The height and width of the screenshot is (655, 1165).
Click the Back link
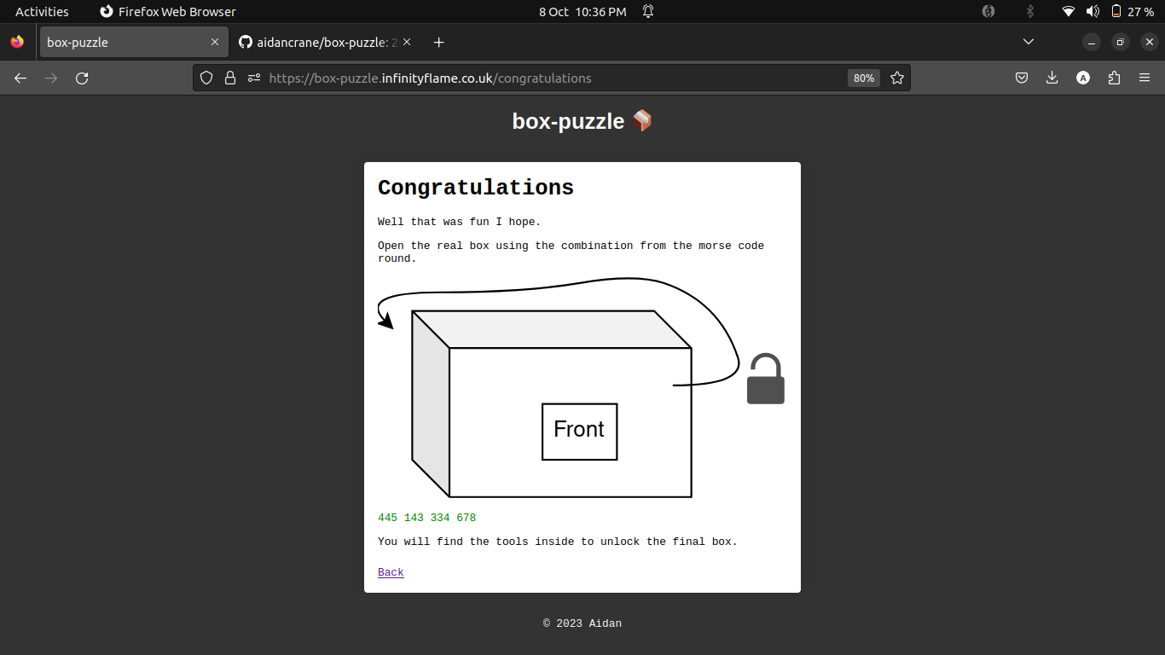[x=391, y=572]
